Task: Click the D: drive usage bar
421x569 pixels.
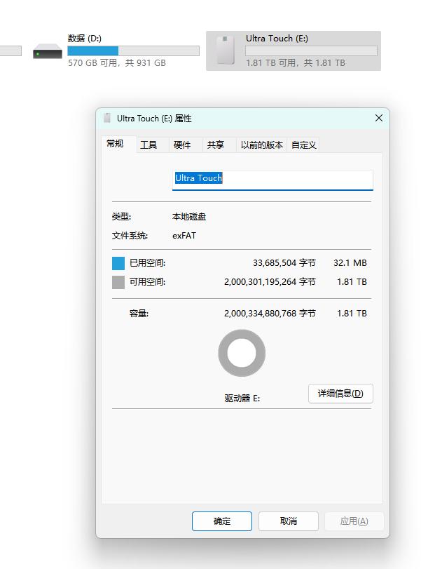Action: click(133, 51)
